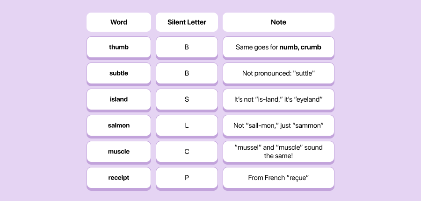Image resolution: width=421 pixels, height=201 pixels.
Task: Select the Silent Letter column header
Action: [x=187, y=22]
